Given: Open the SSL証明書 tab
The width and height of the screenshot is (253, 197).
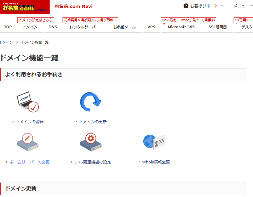Looking at the screenshot, I should pos(218,27).
